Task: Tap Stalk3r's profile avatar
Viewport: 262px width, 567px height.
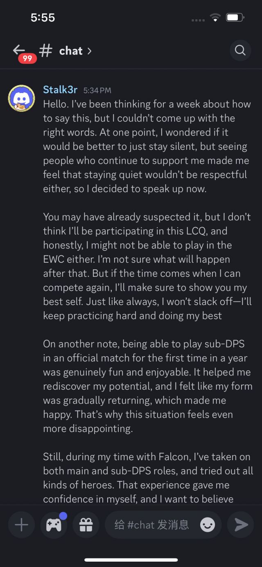Action: 21,98
